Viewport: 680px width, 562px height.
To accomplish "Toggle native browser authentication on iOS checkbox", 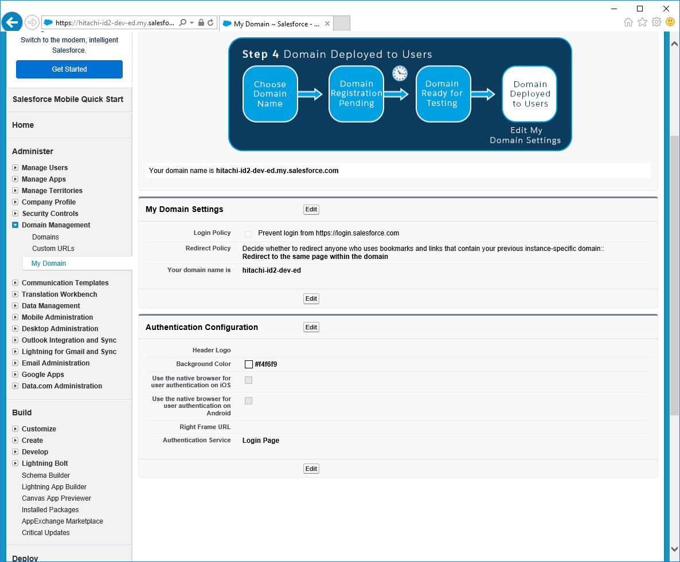I will tap(248, 380).
